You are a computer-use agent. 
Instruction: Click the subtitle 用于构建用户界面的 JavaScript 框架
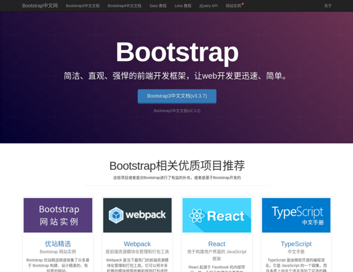pos(217,255)
